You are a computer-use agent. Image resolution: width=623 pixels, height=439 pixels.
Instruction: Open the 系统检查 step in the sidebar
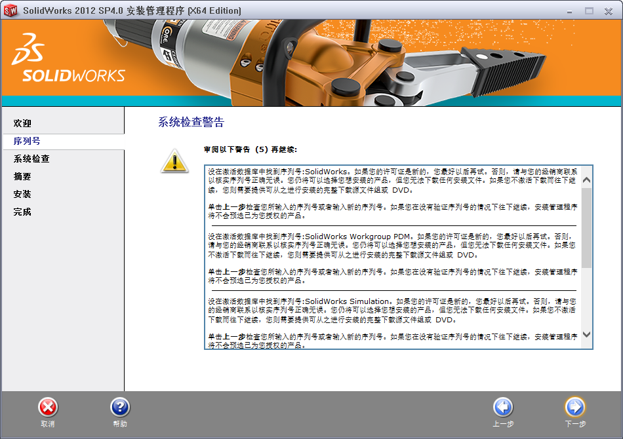click(x=31, y=159)
